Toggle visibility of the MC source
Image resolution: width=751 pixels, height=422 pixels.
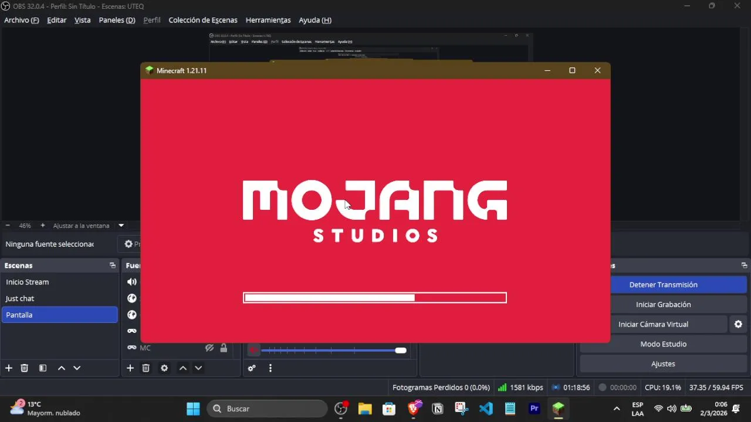click(209, 348)
